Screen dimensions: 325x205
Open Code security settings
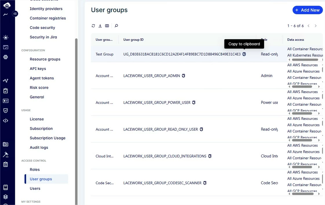coord(42,28)
